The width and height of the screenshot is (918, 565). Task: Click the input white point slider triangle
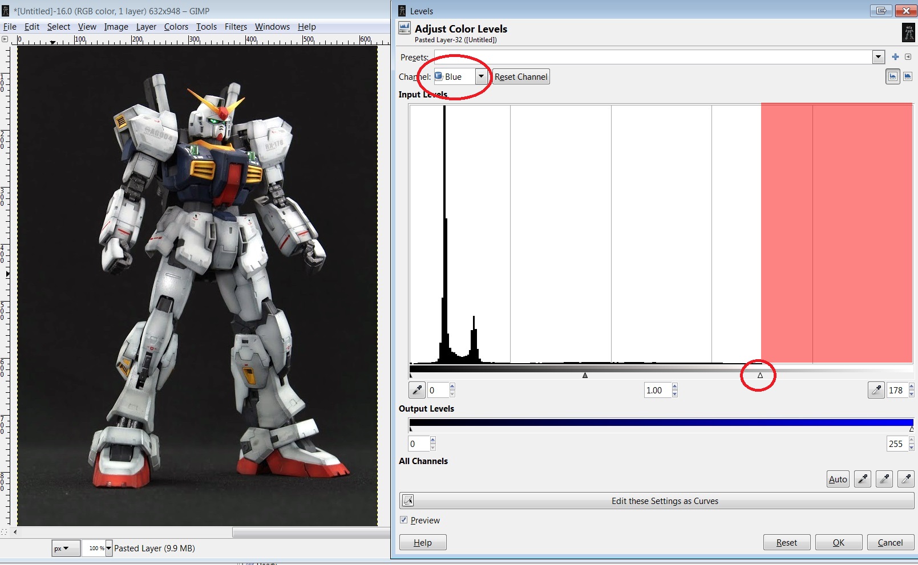pyautogui.click(x=760, y=375)
